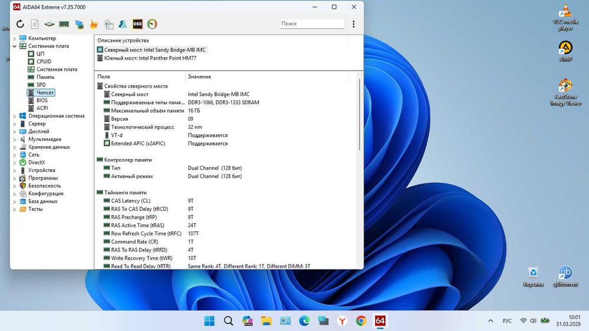The width and height of the screenshot is (589, 331).
Task: Expand the Компьютер tree node
Action: pos(14,38)
